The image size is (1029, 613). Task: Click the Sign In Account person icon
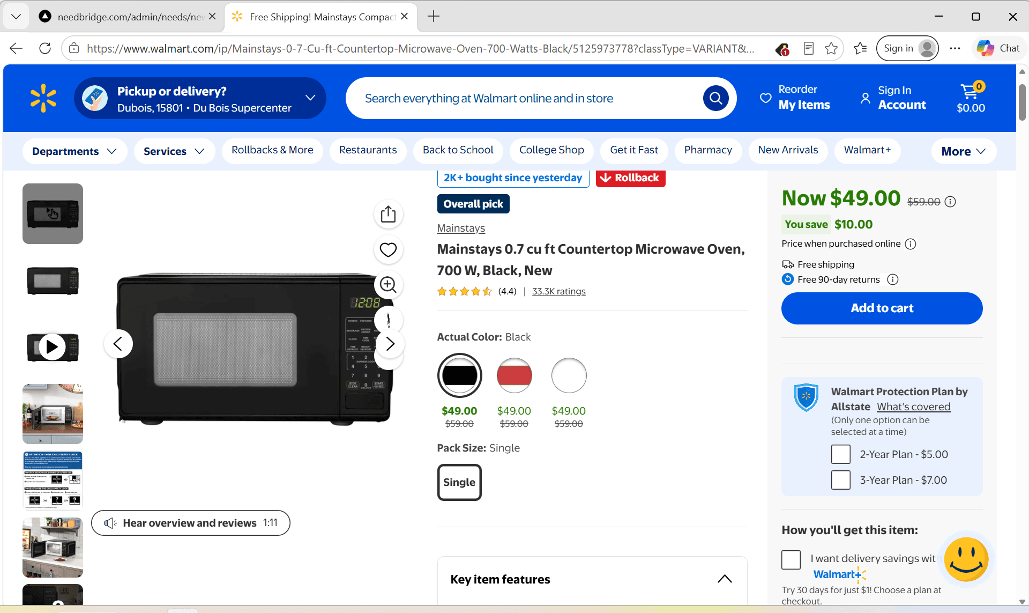pyautogui.click(x=865, y=98)
